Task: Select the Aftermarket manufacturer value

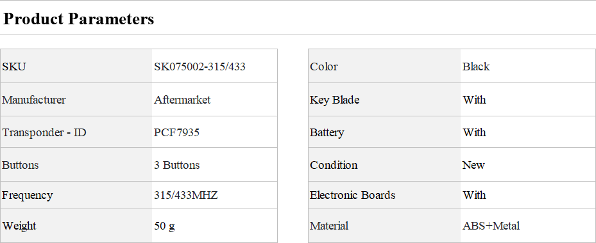Action: [182, 100]
